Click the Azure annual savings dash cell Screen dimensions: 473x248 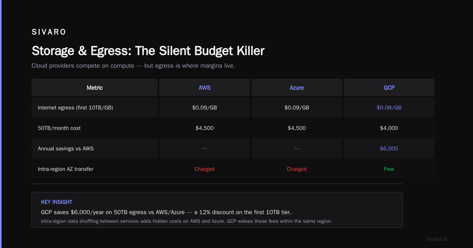pyautogui.click(x=297, y=148)
